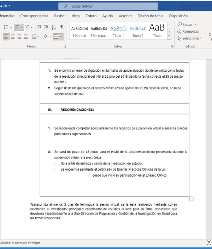212x249 pixels.
Task: Justify the text
Action: [x=26, y=37]
